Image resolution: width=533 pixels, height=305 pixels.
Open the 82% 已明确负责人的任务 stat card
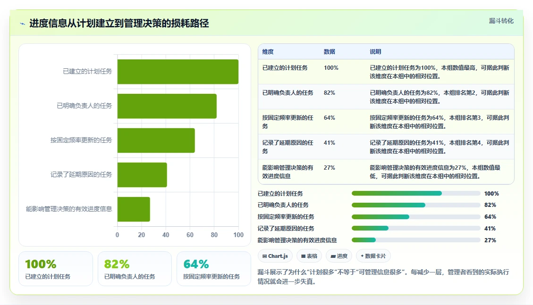tap(135, 269)
